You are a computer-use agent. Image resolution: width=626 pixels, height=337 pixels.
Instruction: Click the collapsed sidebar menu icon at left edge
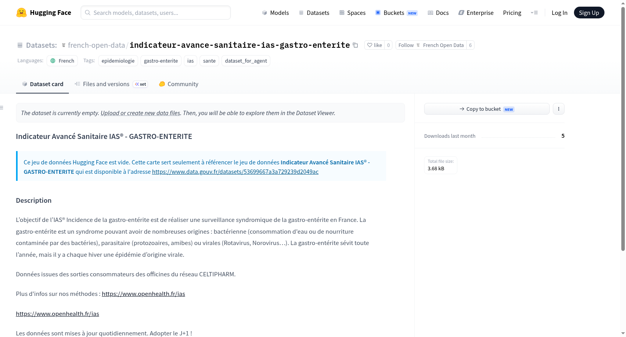(2, 108)
